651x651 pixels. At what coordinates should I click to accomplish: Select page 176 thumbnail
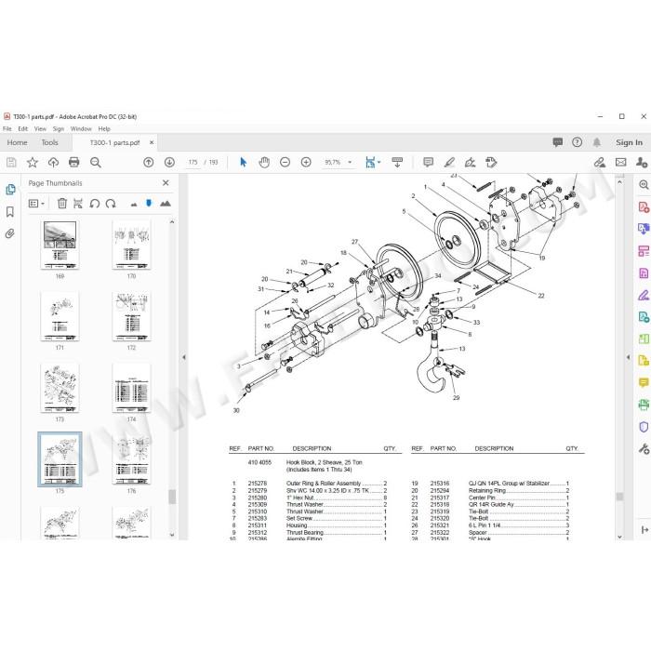[132, 459]
